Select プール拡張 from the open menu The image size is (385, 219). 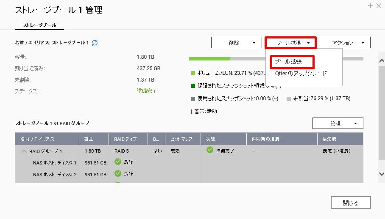click(292, 62)
